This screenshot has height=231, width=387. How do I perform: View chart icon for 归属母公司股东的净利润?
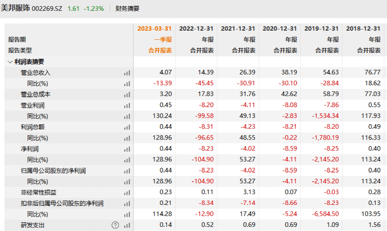(127, 171)
